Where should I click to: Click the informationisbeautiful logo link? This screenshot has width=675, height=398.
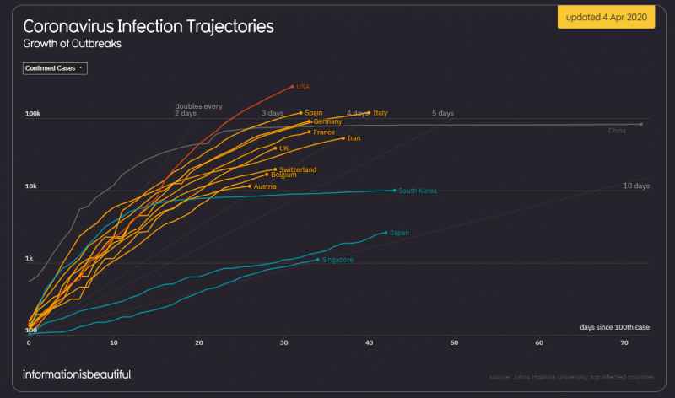coord(77,374)
